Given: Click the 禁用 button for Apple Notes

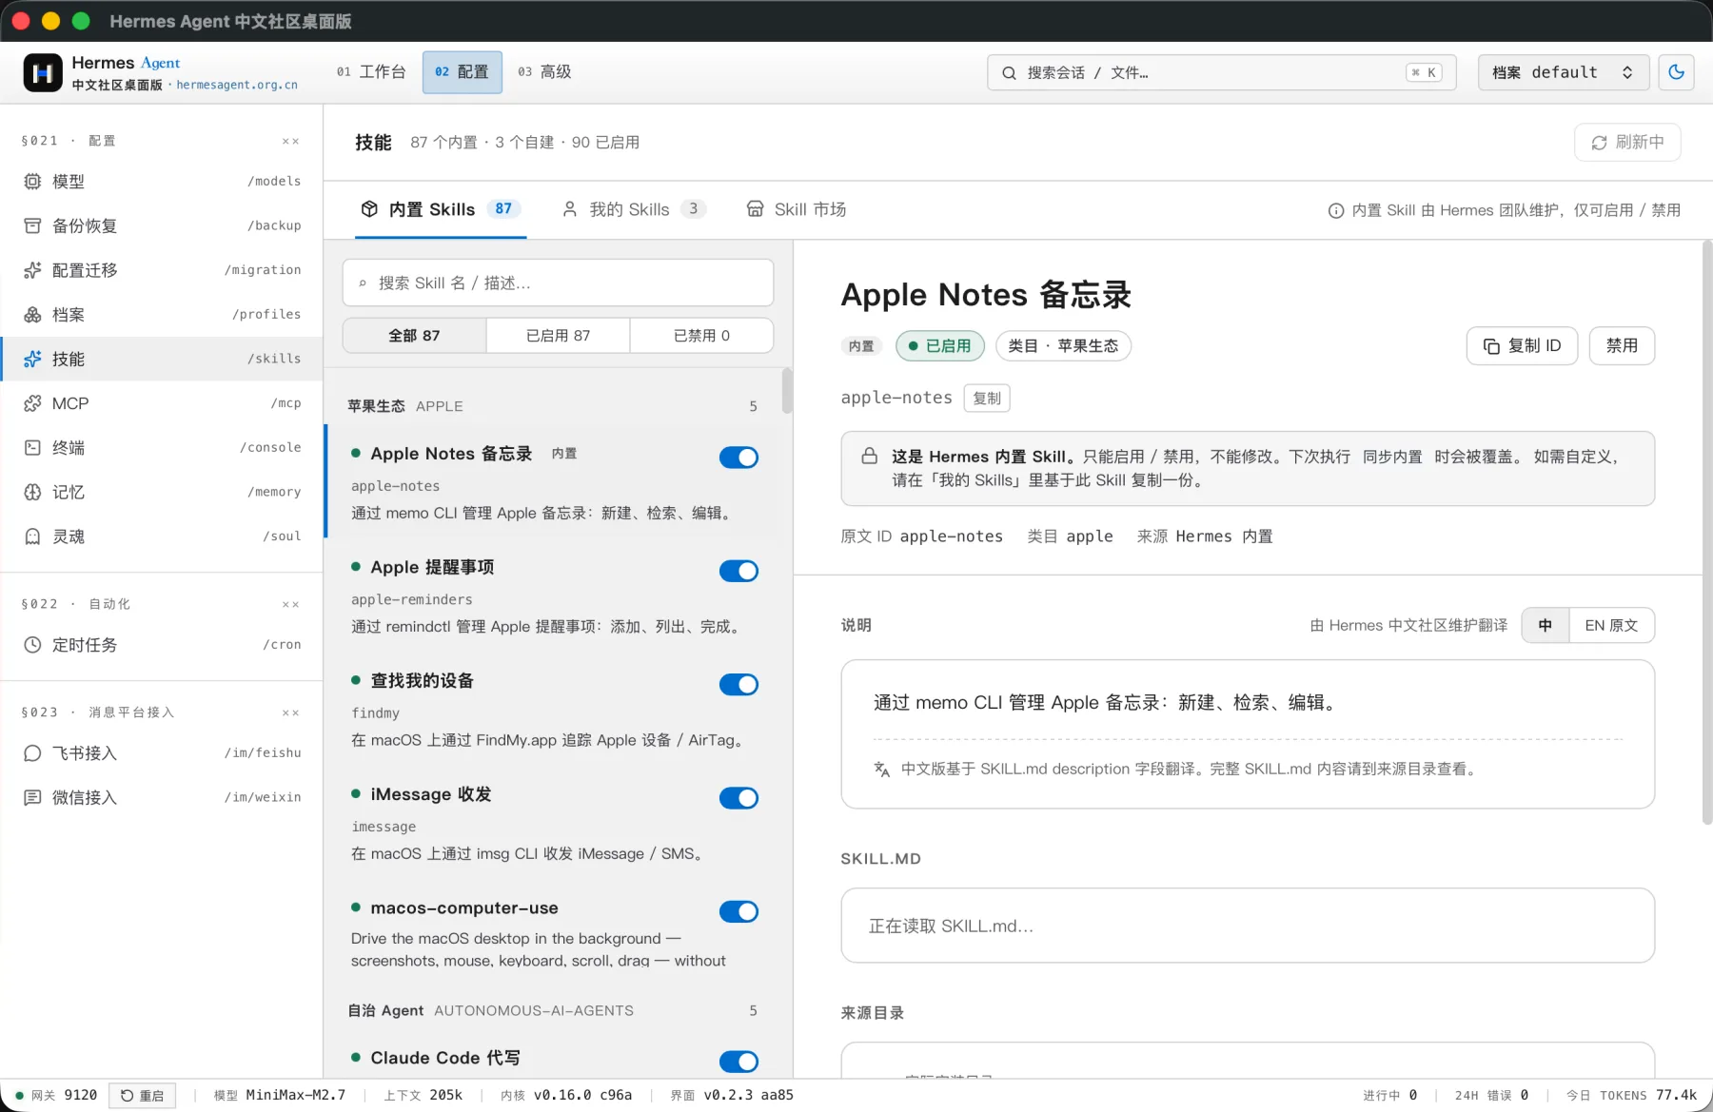Looking at the screenshot, I should click(x=1622, y=345).
